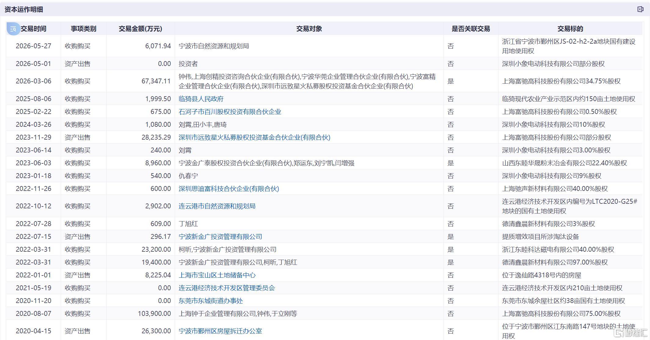Open the 东莞市东城街道办事处 link

tap(210, 301)
